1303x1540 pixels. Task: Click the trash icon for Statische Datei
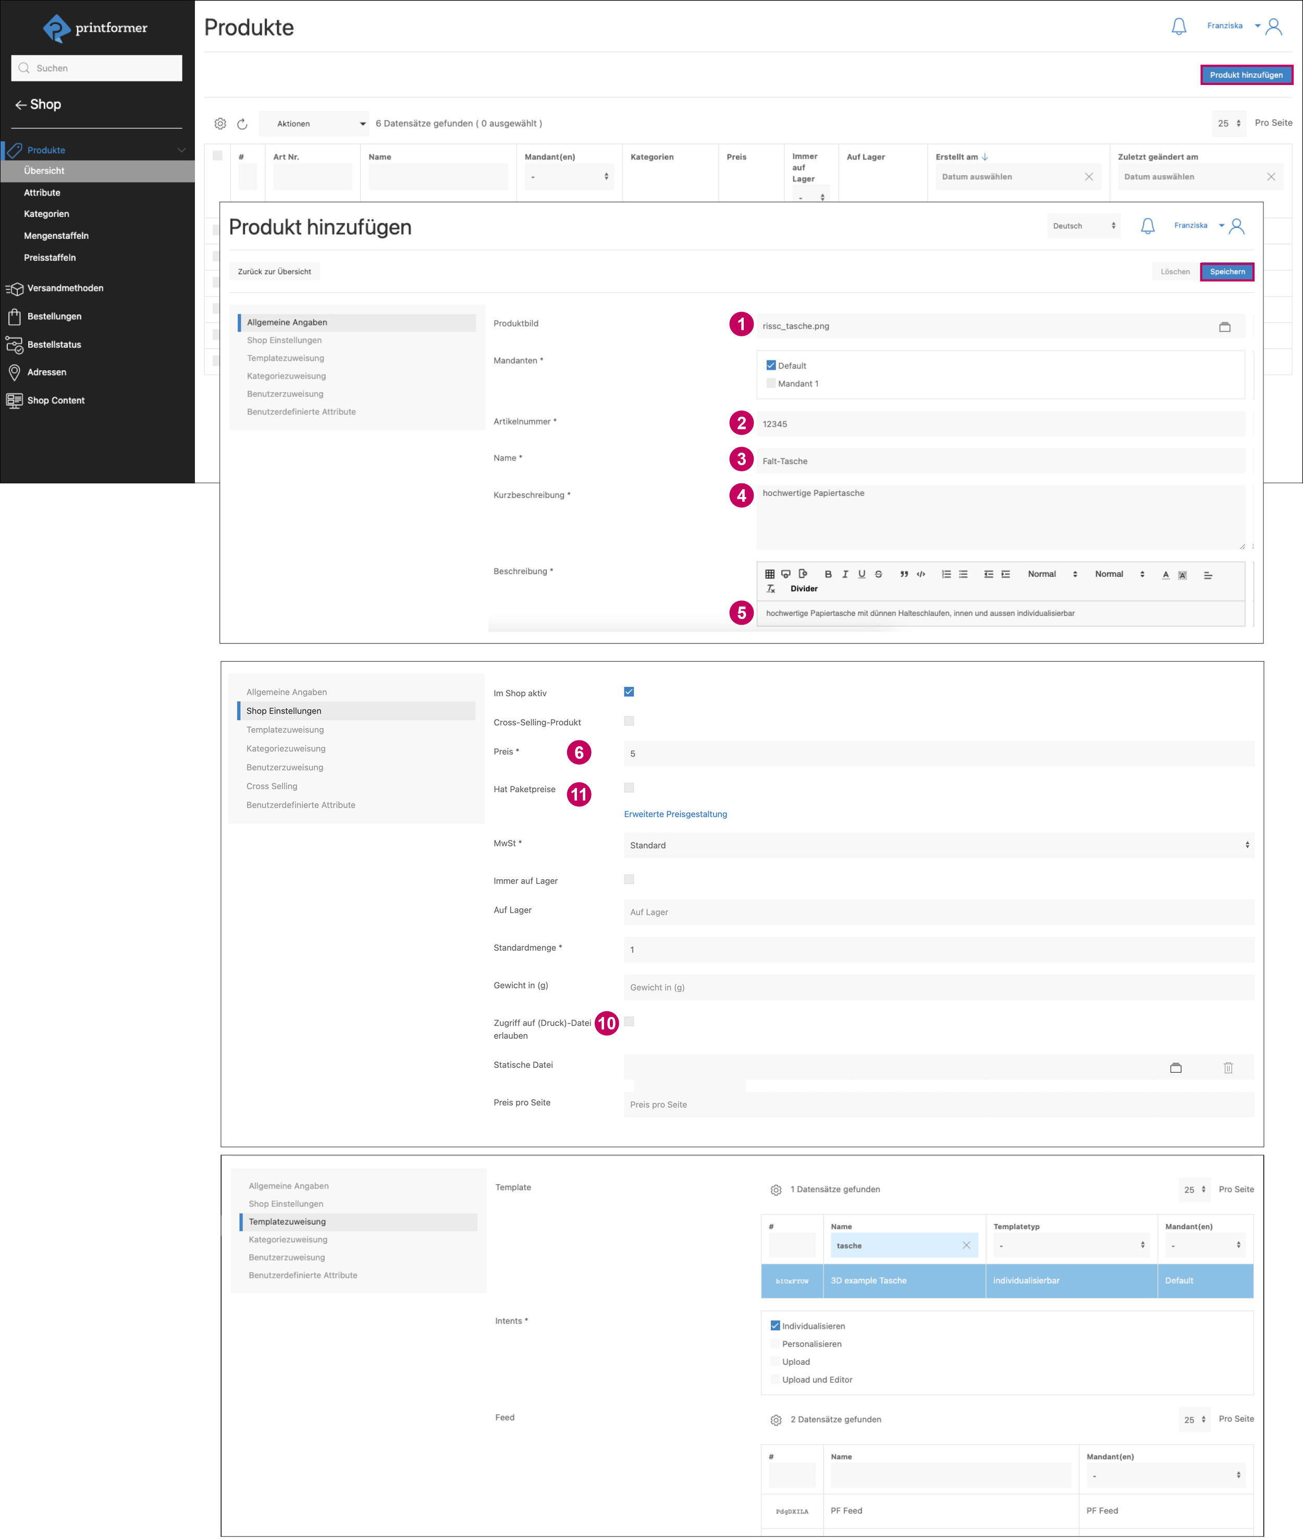[1227, 1068]
